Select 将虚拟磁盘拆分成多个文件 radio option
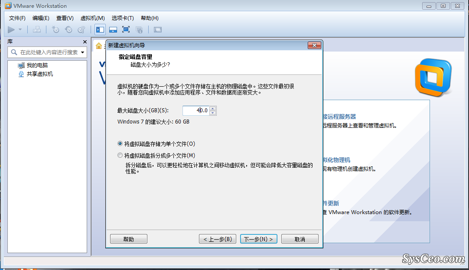 click(x=120, y=156)
